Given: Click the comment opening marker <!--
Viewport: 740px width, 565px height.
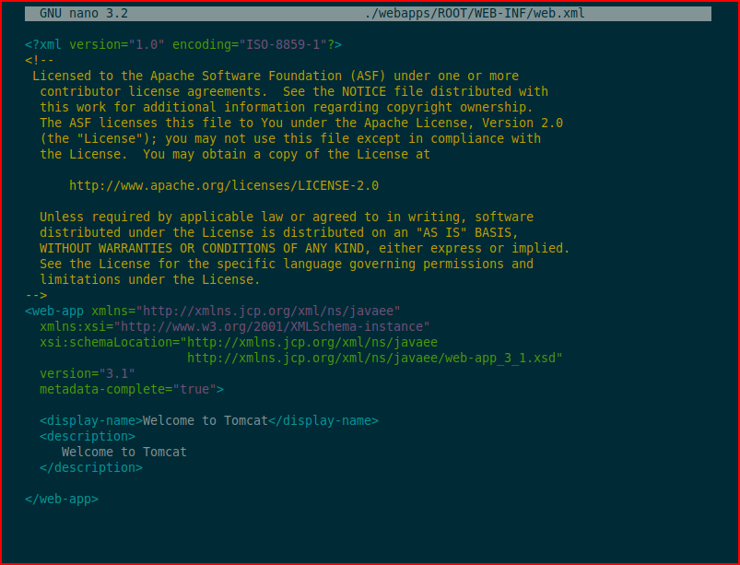Looking at the screenshot, I should click(40, 61).
